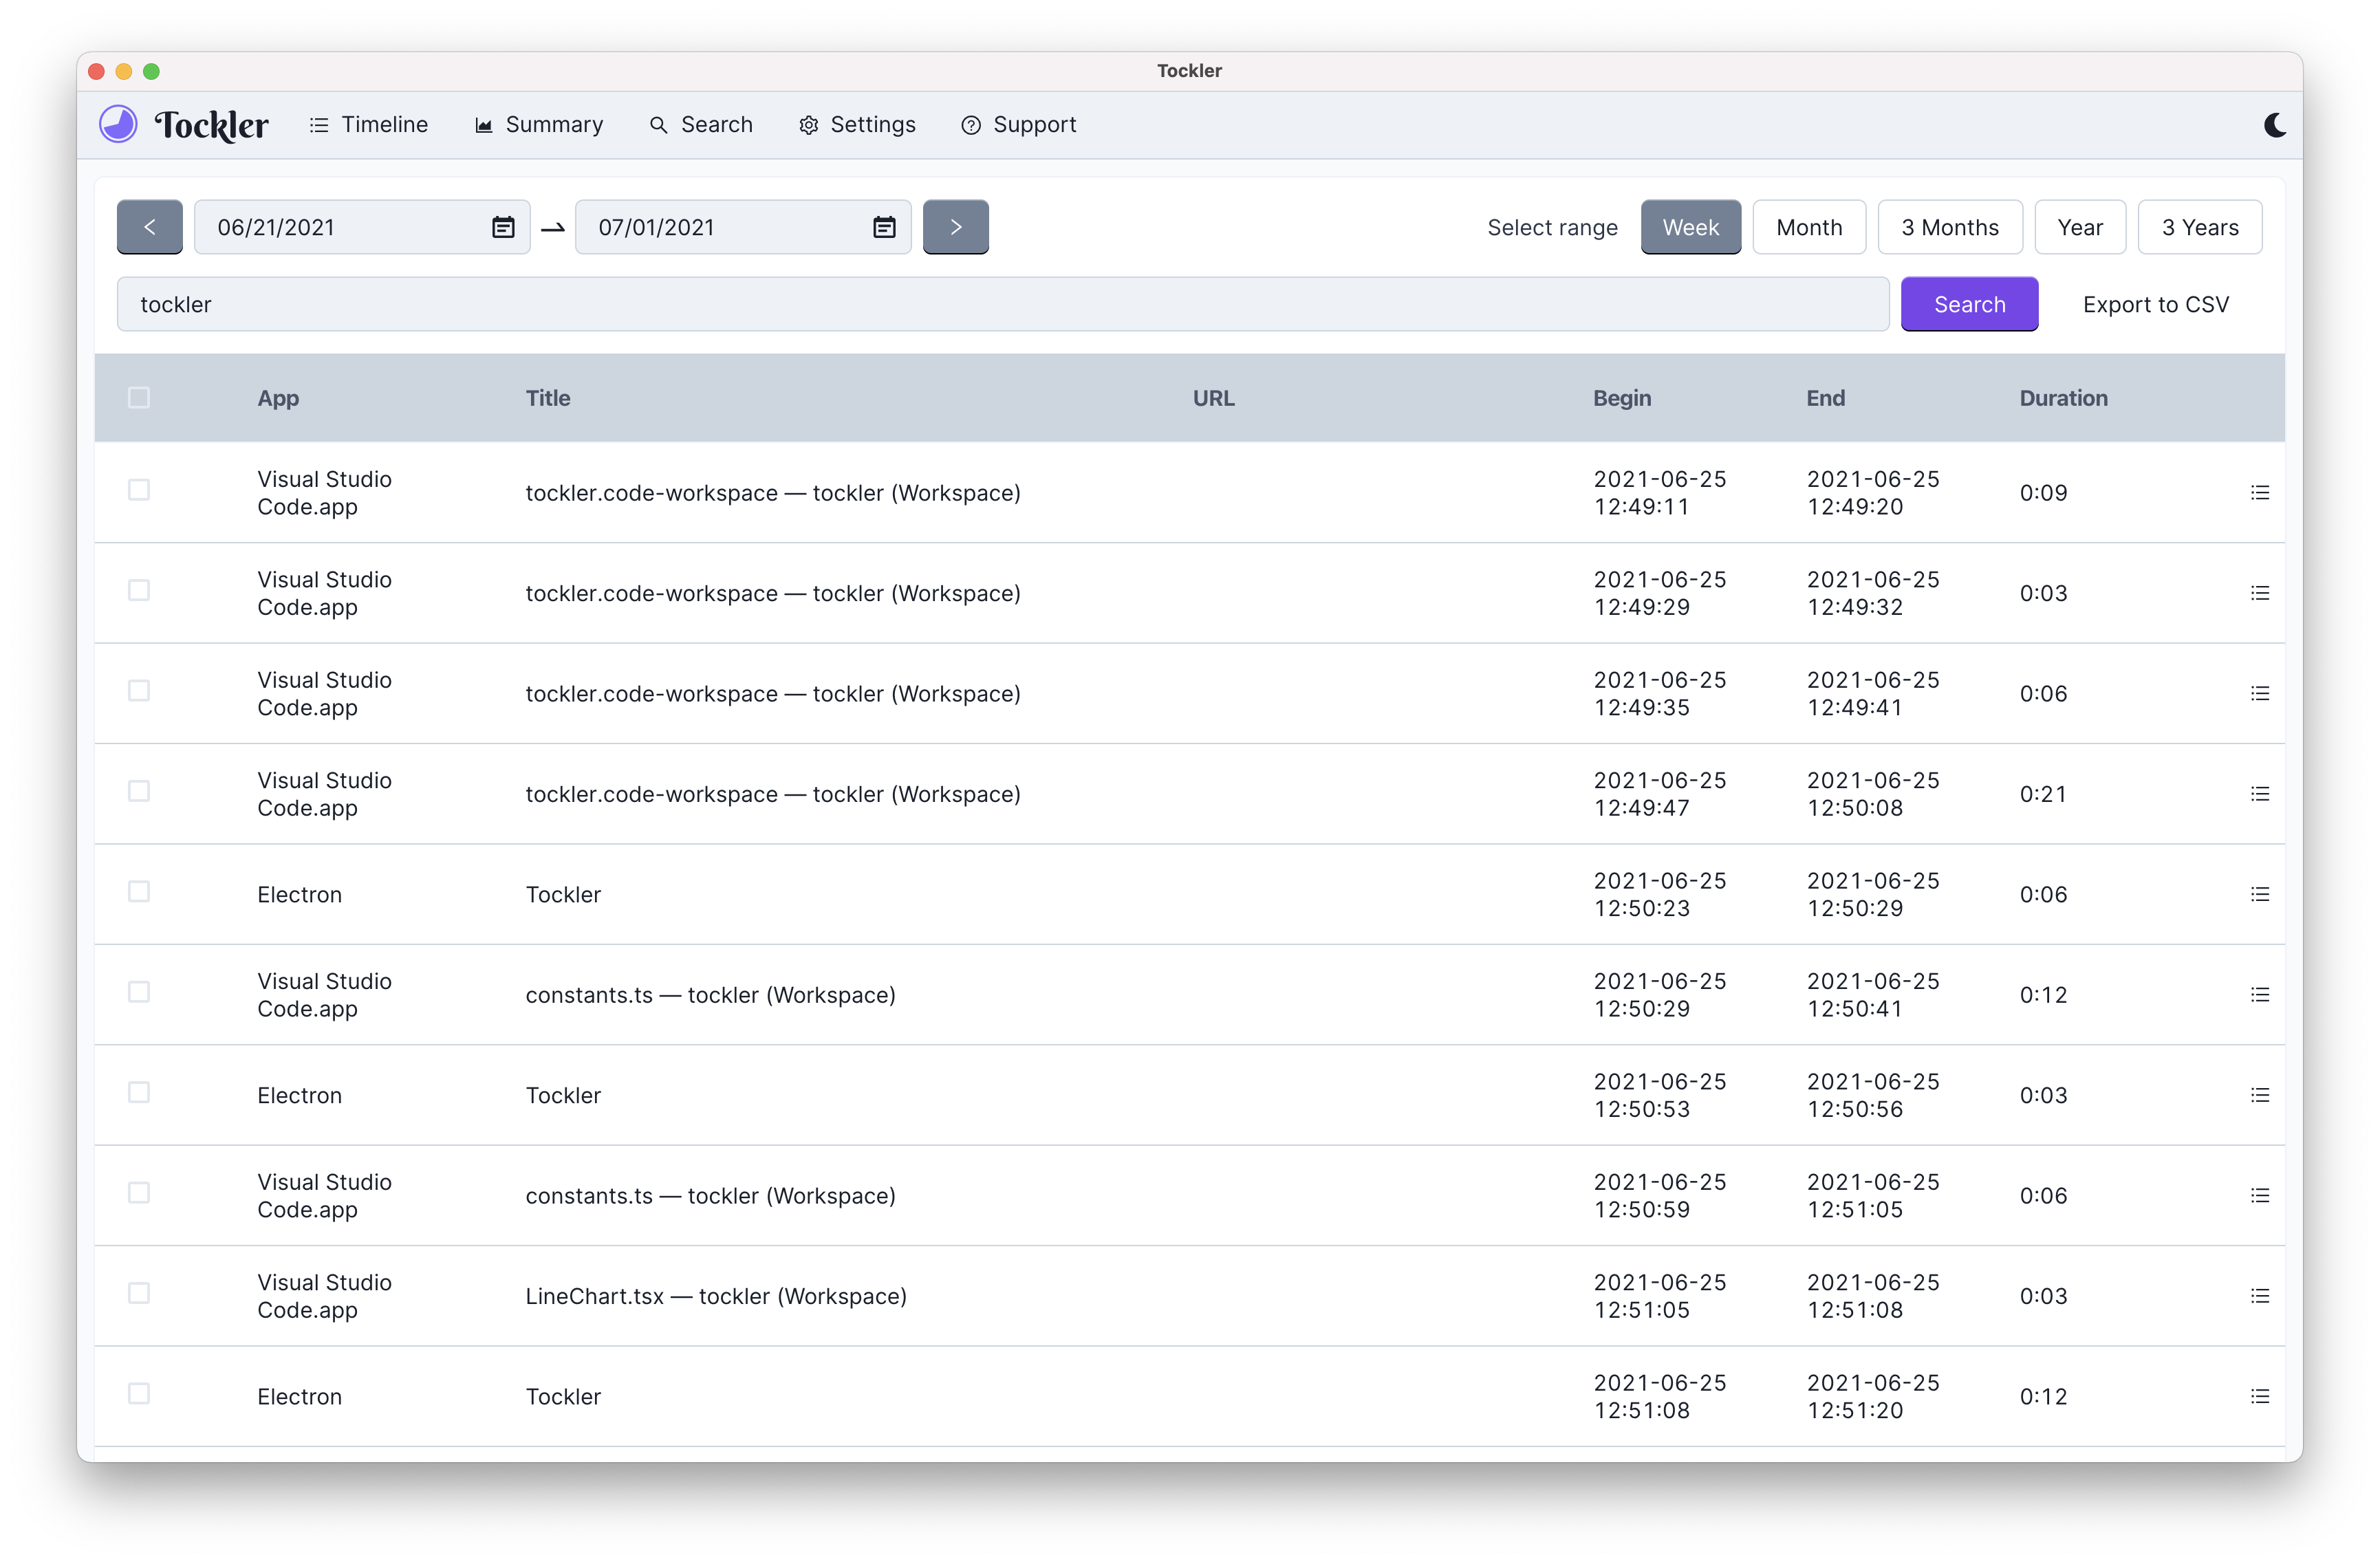Screen dimensions: 2380x1564
Task: Open the Timeline tab
Action: coord(369,125)
